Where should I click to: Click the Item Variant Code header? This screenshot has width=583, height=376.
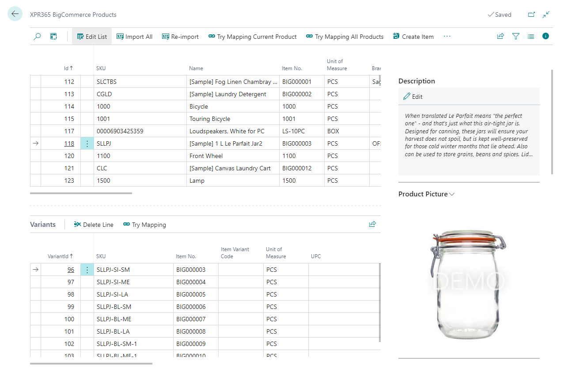235,253
